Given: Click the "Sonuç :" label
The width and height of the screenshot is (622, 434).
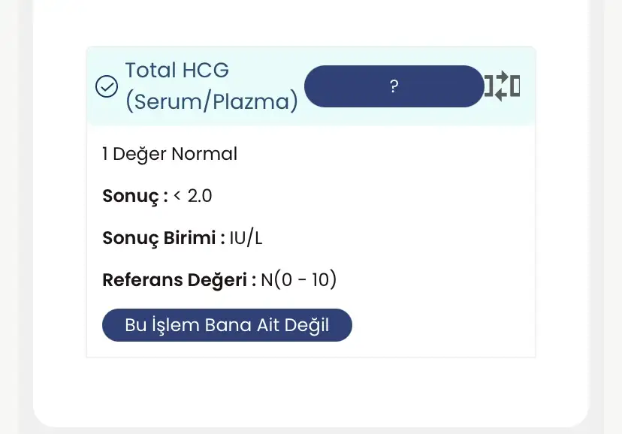Looking at the screenshot, I should pos(135,197).
